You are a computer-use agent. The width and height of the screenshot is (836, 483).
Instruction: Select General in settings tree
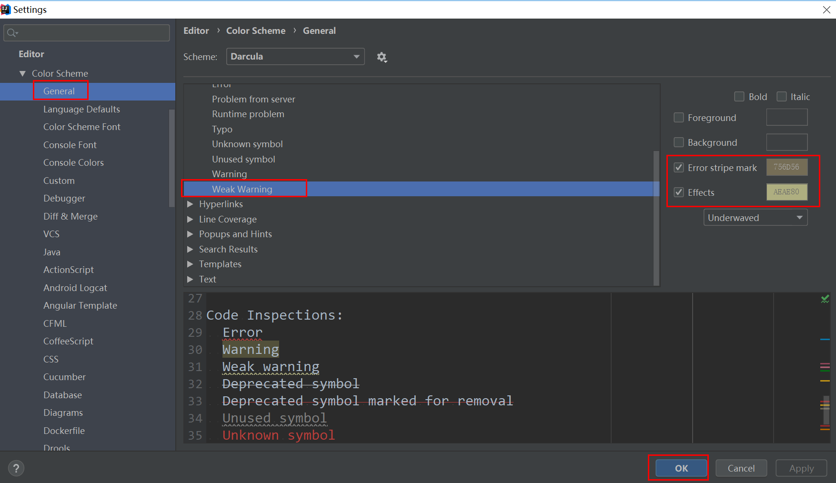(88, 91)
